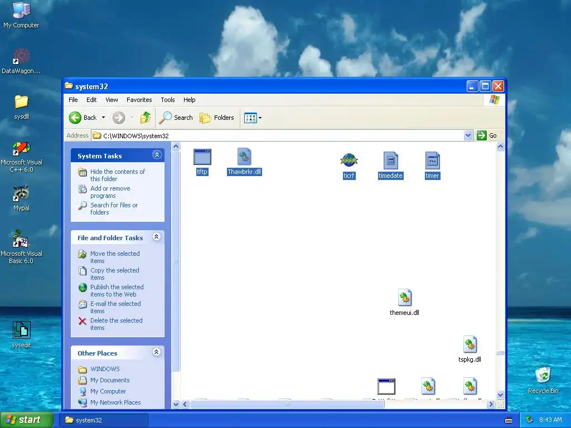The height and width of the screenshot is (428, 571).
Task: Click the green Back arrow icon
Action: tap(75, 118)
